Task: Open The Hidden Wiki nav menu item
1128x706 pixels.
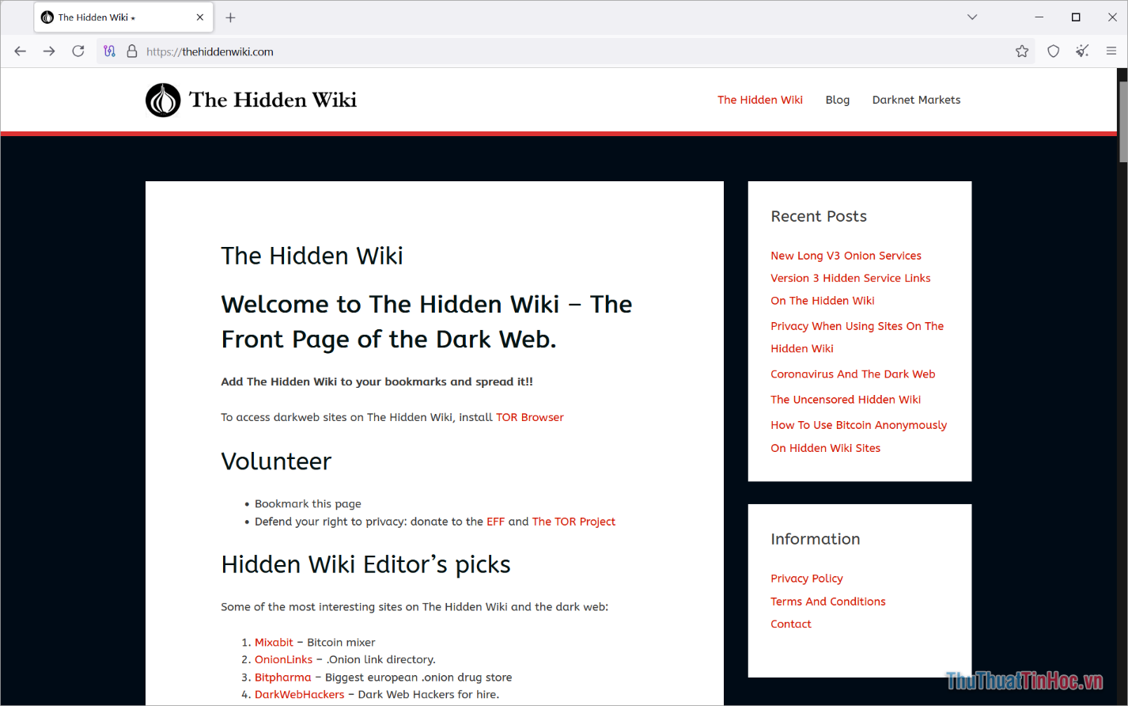Action: coord(760,100)
